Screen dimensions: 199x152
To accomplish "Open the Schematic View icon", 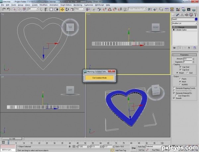I will click(172, 9).
